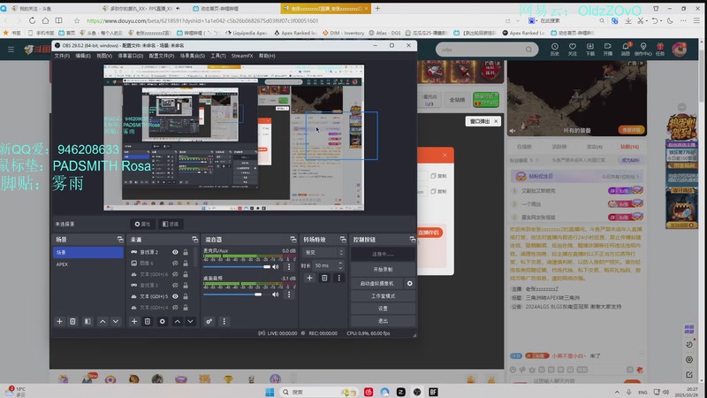Open 帮助(H) menu in OBS
707x398 pixels.
pos(267,56)
